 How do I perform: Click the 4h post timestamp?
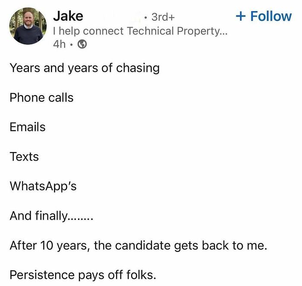pos(60,44)
